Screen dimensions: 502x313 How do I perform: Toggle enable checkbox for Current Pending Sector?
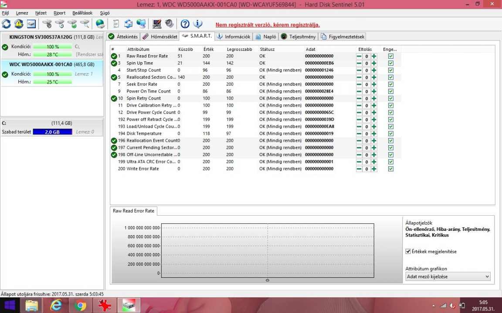point(390,147)
